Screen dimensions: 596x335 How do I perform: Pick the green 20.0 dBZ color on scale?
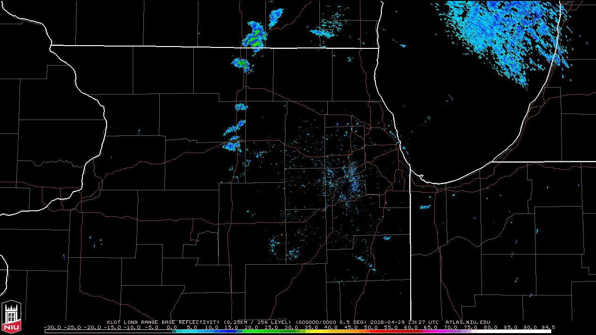pos(251,331)
